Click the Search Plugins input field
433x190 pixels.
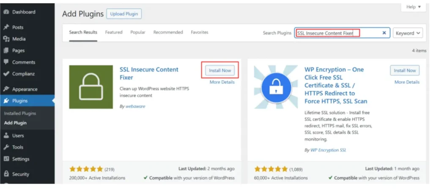pos(342,33)
